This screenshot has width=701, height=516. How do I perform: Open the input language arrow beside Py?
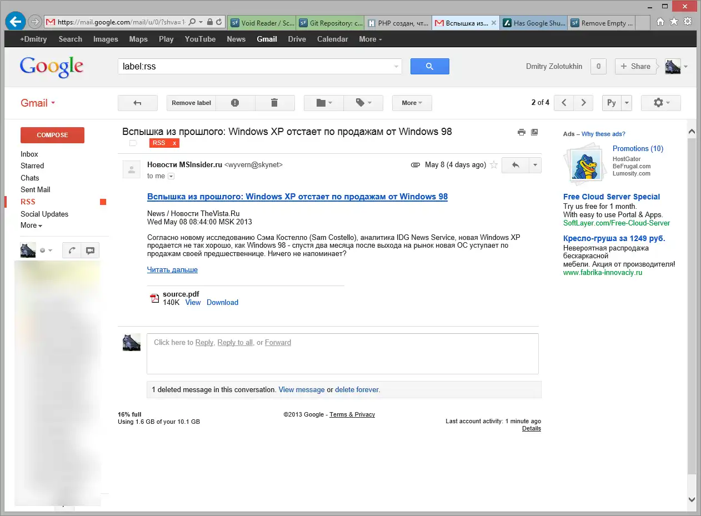coord(627,103)
